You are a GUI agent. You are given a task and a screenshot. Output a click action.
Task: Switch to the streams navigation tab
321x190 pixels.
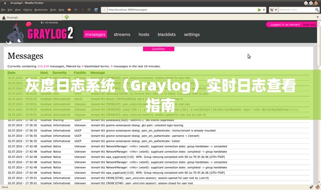[x=122, y=35]
